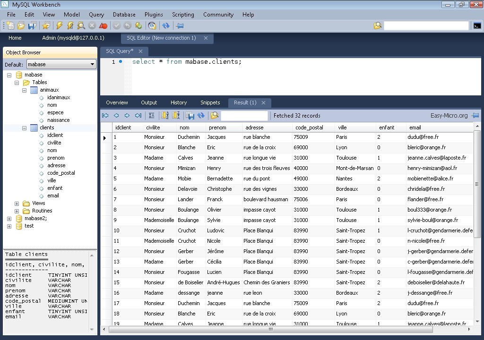The width and height of the screenshot is (484, 340).
Task: Toggle stop-on-error red stop sign icon
Action: (103, 25)
